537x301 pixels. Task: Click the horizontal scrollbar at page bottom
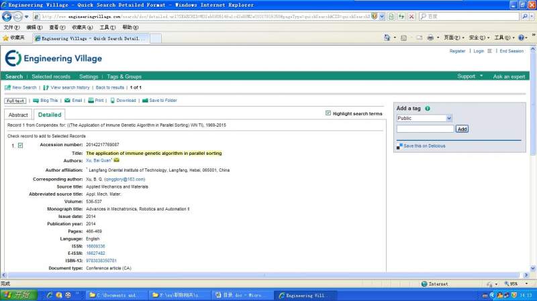pos(264,275)
